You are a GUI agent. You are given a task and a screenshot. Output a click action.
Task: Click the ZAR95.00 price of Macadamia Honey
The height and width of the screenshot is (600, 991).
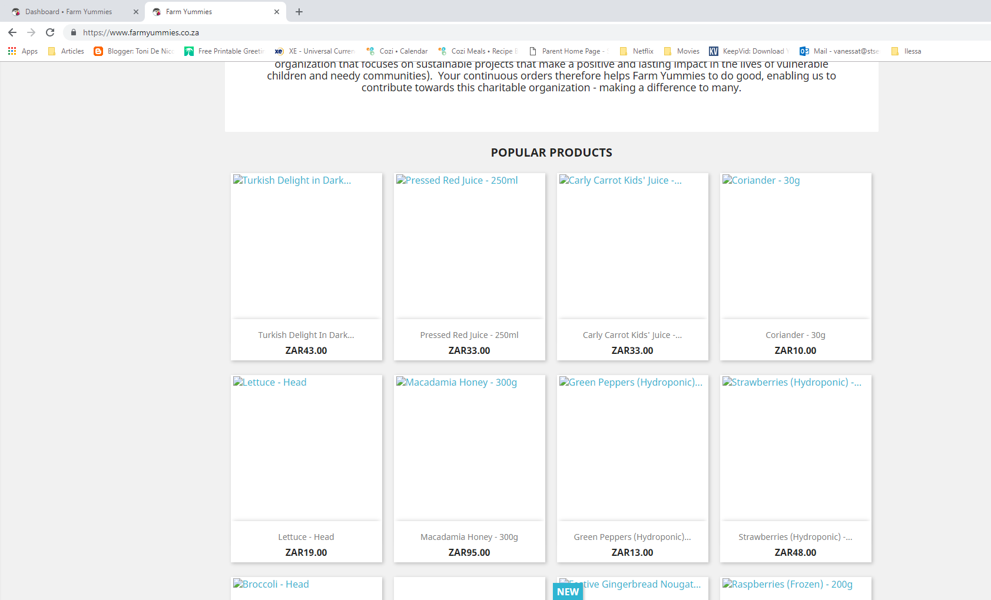(x=469, y=552)
